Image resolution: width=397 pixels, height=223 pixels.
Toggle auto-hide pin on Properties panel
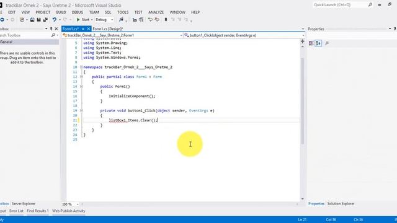[x=395, y=29]
